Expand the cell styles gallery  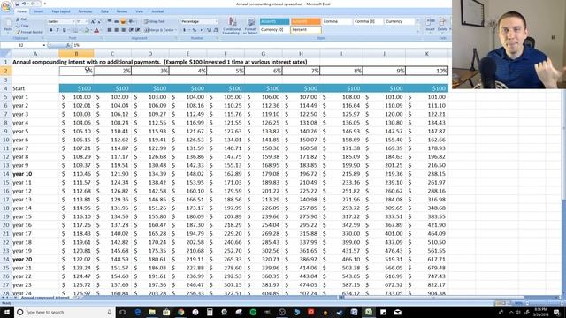(418, 32)
